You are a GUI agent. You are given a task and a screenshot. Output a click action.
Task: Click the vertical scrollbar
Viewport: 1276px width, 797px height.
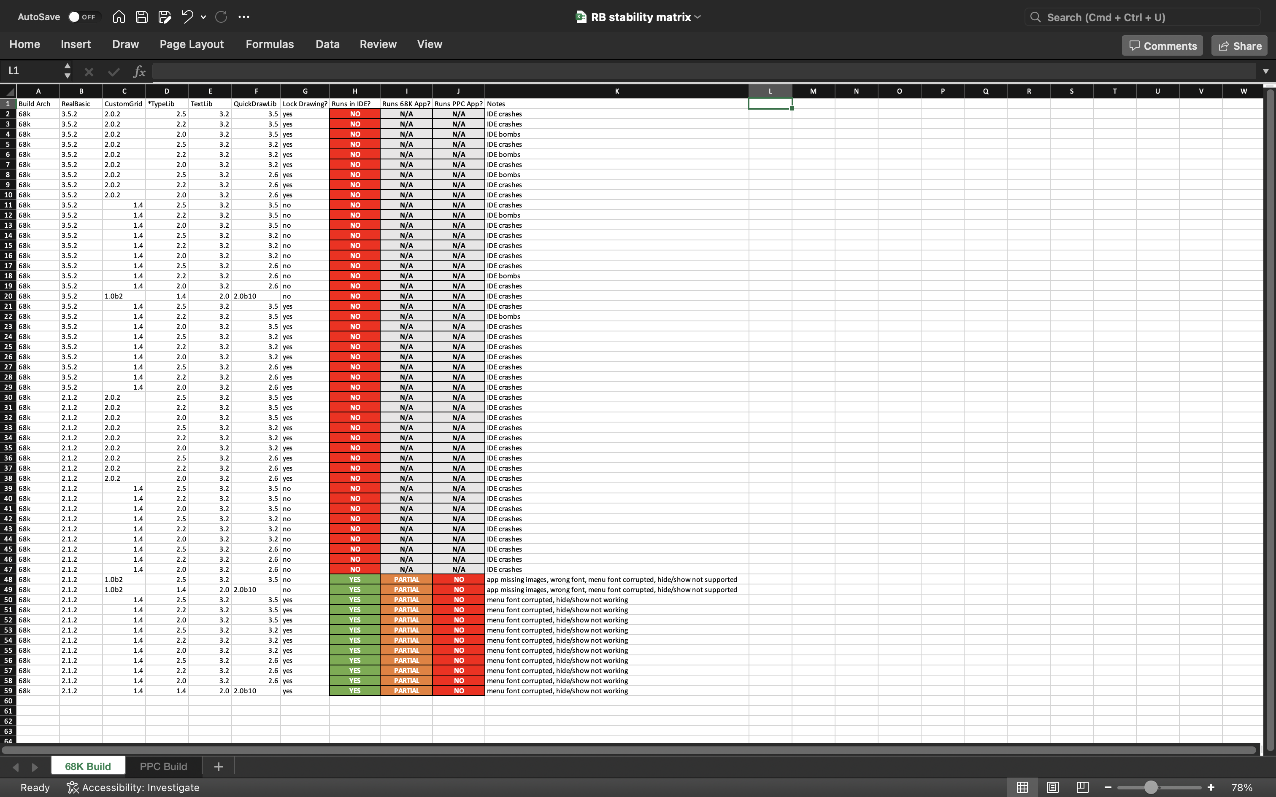point(1270,419)
